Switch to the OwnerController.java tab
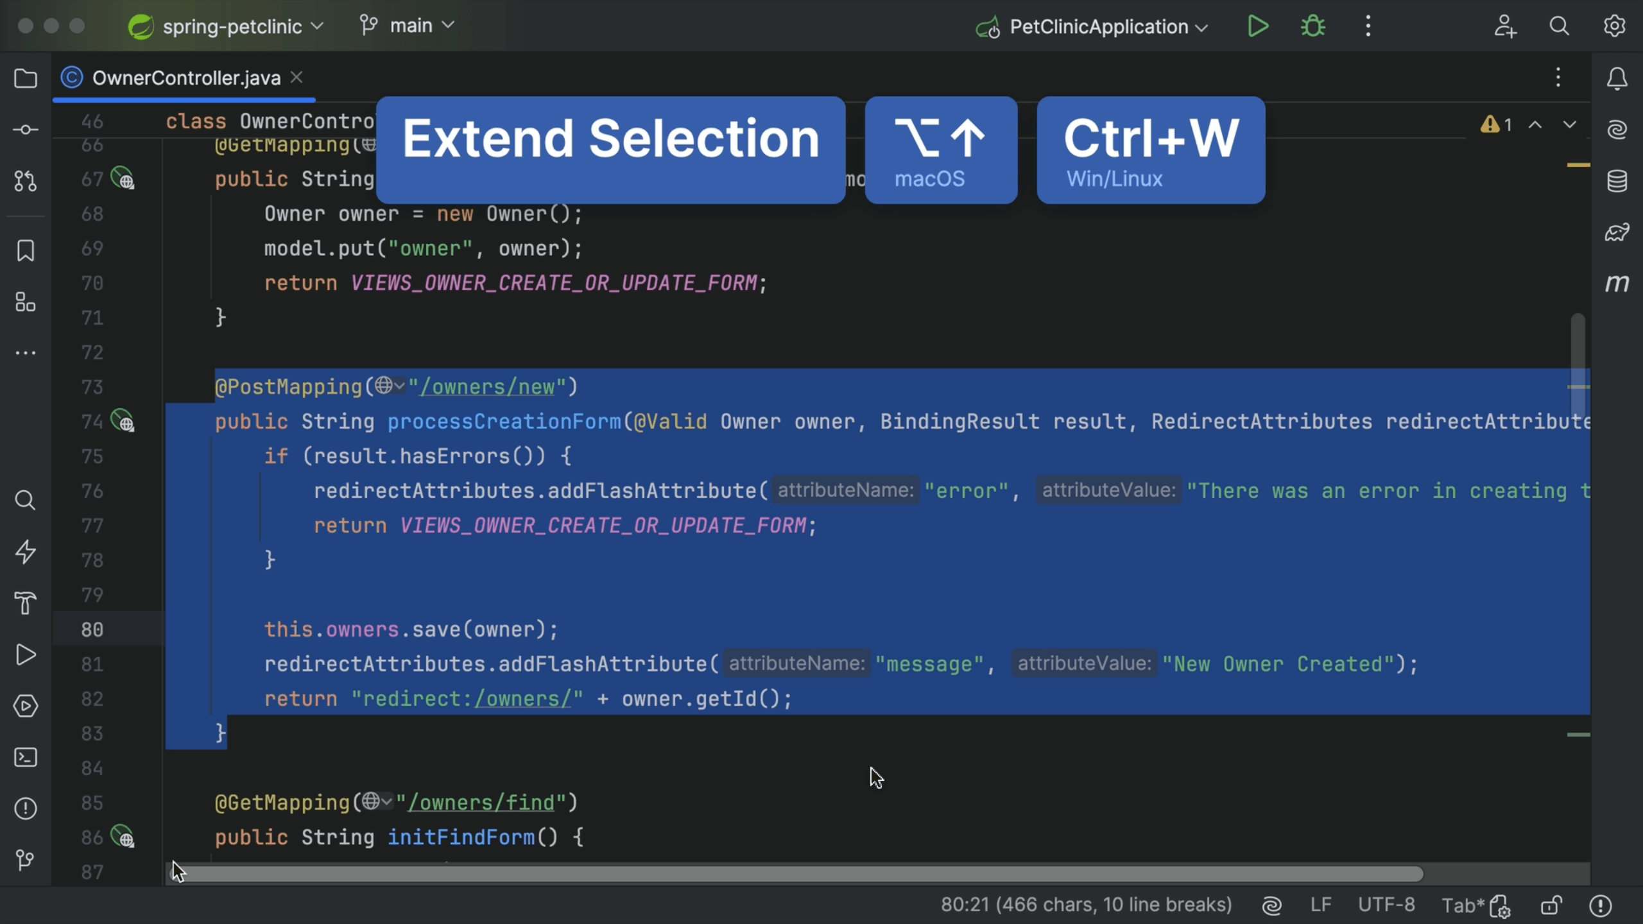This screenshot has height=924, width=1643. tap(186, 77)
